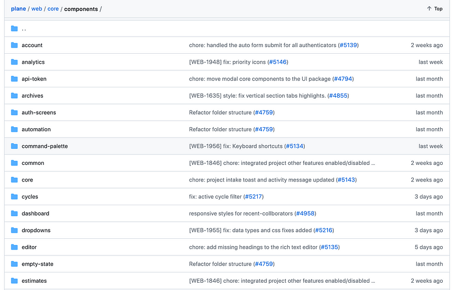Open the analytics folder
Image resolution: width=452 pixels, height=290 pixels.
coord(33,62)
